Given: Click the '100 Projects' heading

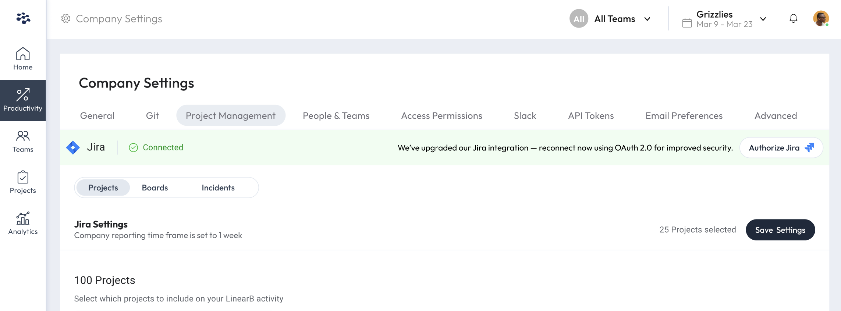Looking at the screenshot, I should click(x=104, y=280).
